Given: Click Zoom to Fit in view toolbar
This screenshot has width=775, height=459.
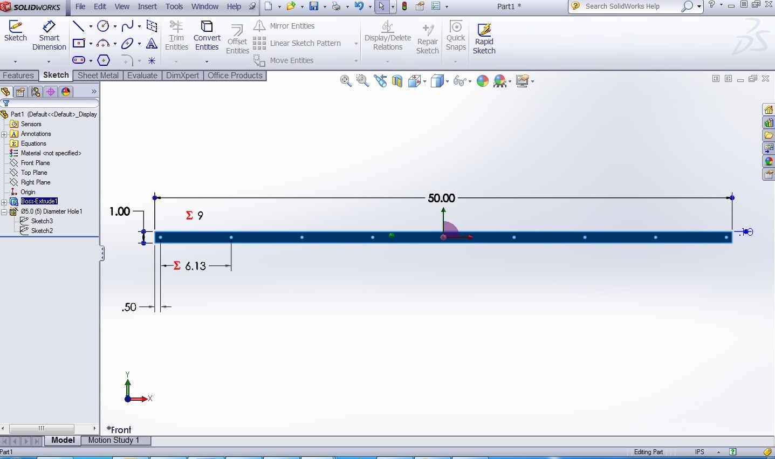Looking at the screenshot, I should (x=346, y=81).
